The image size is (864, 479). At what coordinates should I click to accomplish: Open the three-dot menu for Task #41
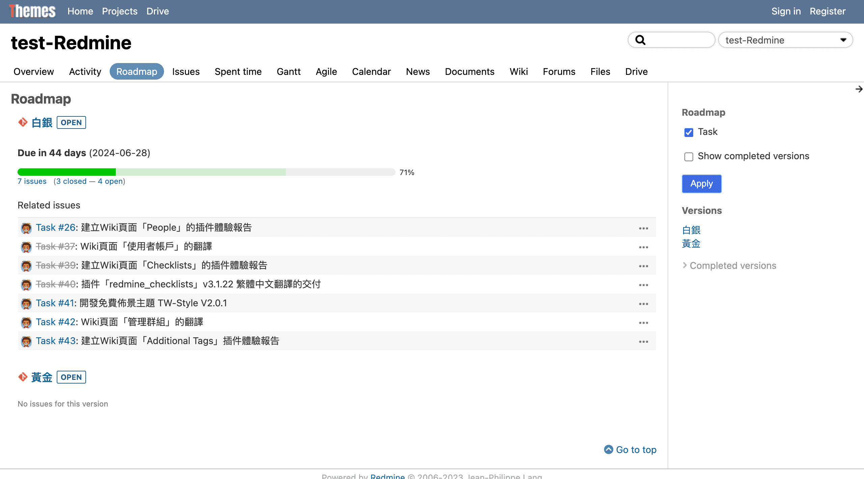(x=643, y=304)
